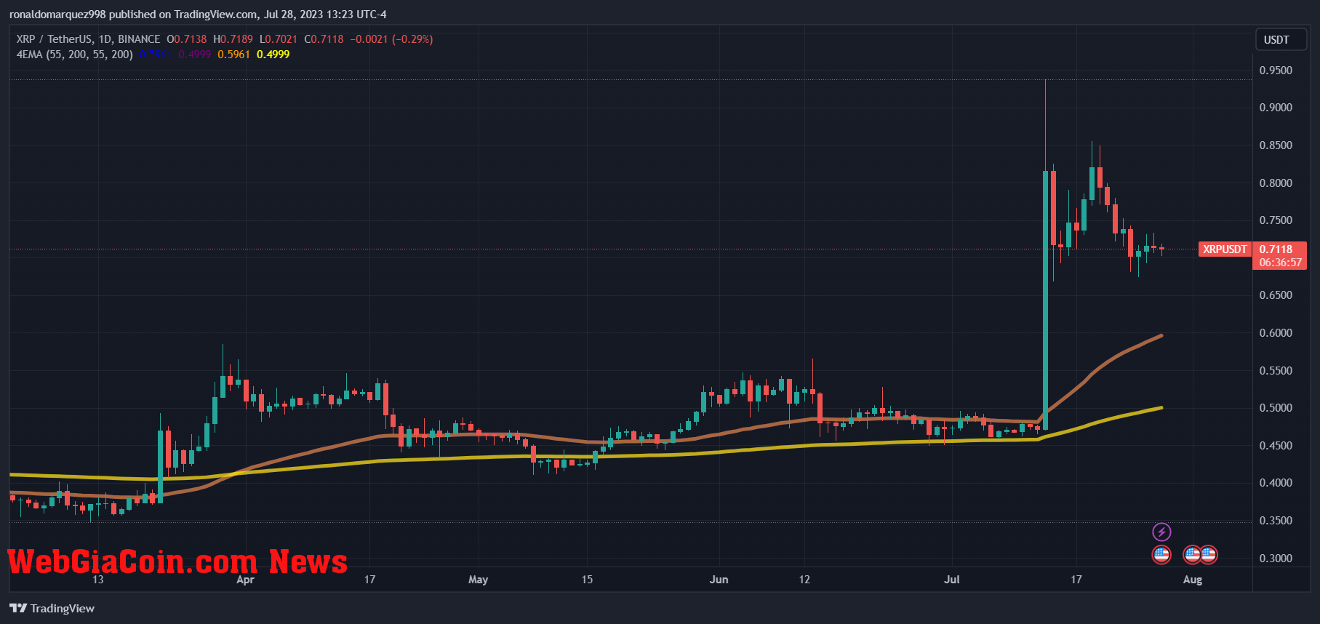Click the yellow 0.4999 EMA value
Screen dimensions: 1320x624
pos(273,55)
